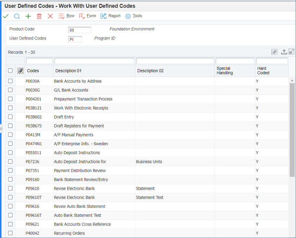This screenshot has width=296, height=238.
Task: Click the customize grid pencil icon
Action: point(274,52)
